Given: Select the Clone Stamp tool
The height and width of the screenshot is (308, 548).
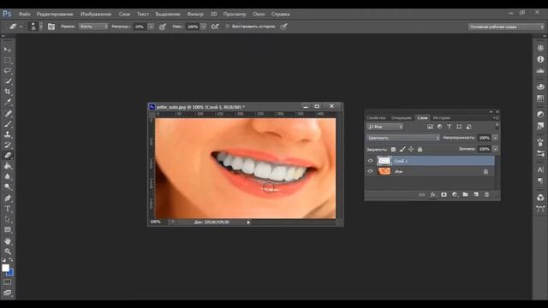Looking at the screenshot, I should [x=8, y=134].
